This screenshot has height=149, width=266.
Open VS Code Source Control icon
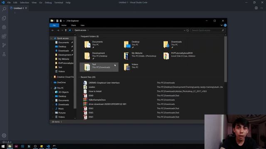tap(4, 45)
